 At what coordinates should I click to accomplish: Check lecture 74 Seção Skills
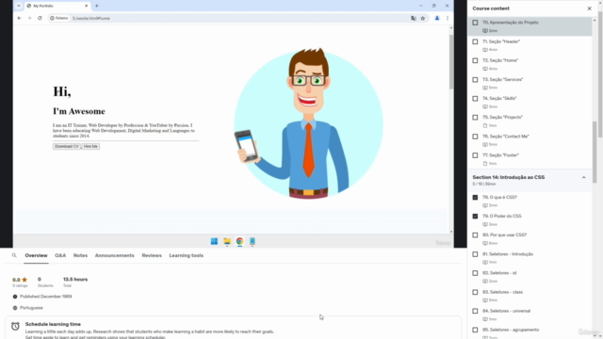[475, 98]
